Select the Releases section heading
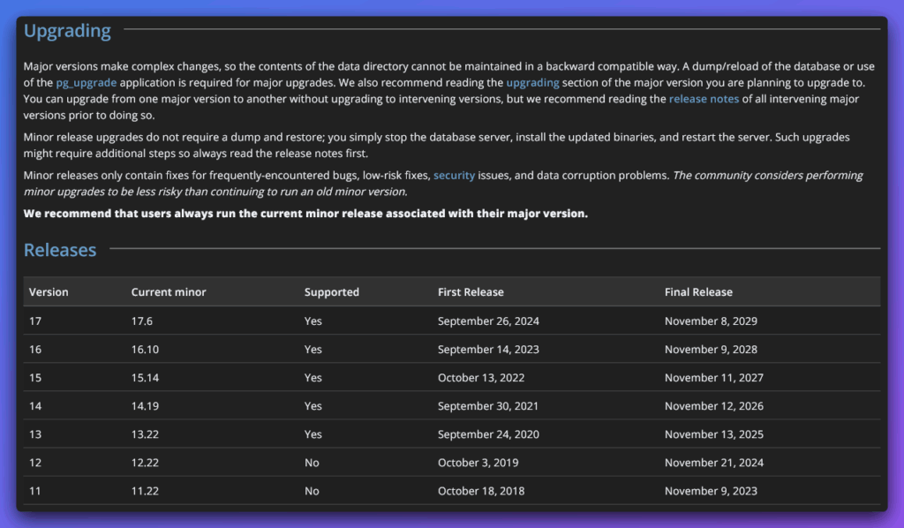 pos(60,250)
